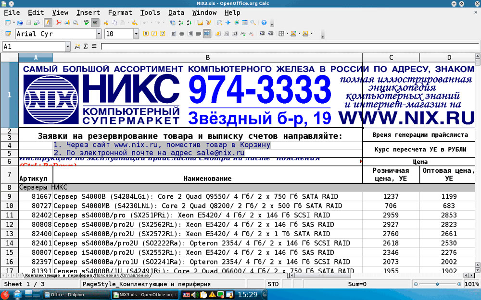Click the Sort Ascending icon
Viewport: 481px width, 300px height.
(181, 23)
